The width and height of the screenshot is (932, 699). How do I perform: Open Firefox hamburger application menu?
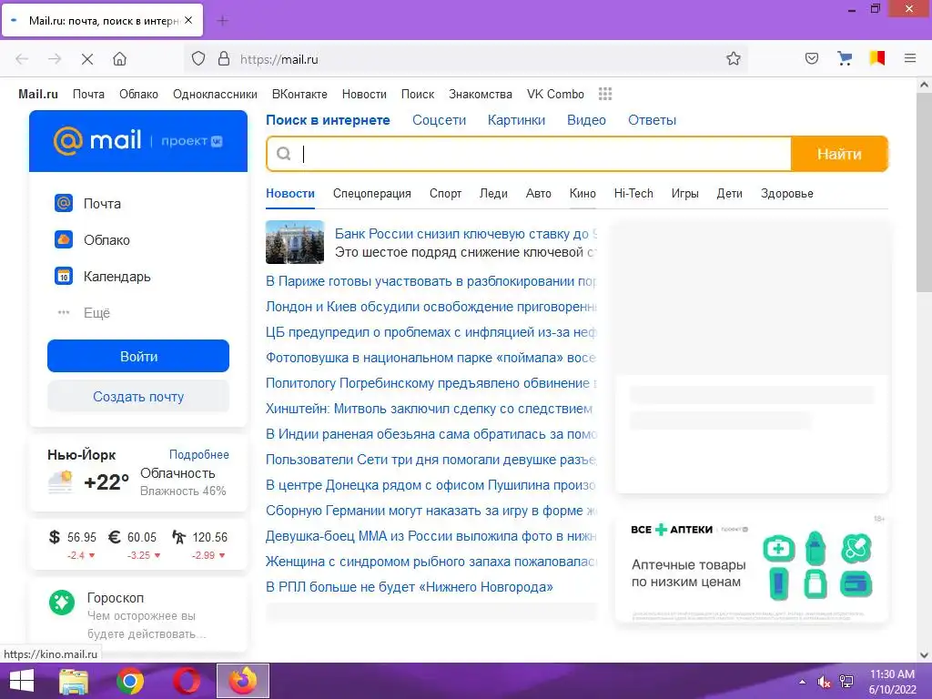[x=910, y=58]
